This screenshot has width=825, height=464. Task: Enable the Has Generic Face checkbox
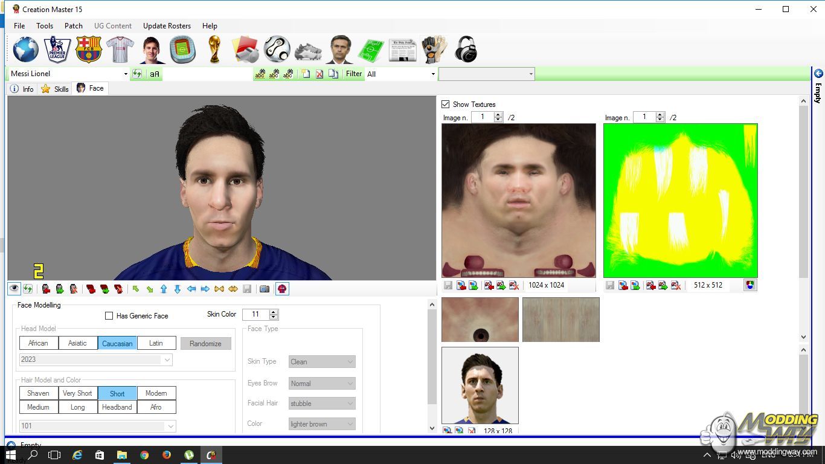(x=109, y=316)
